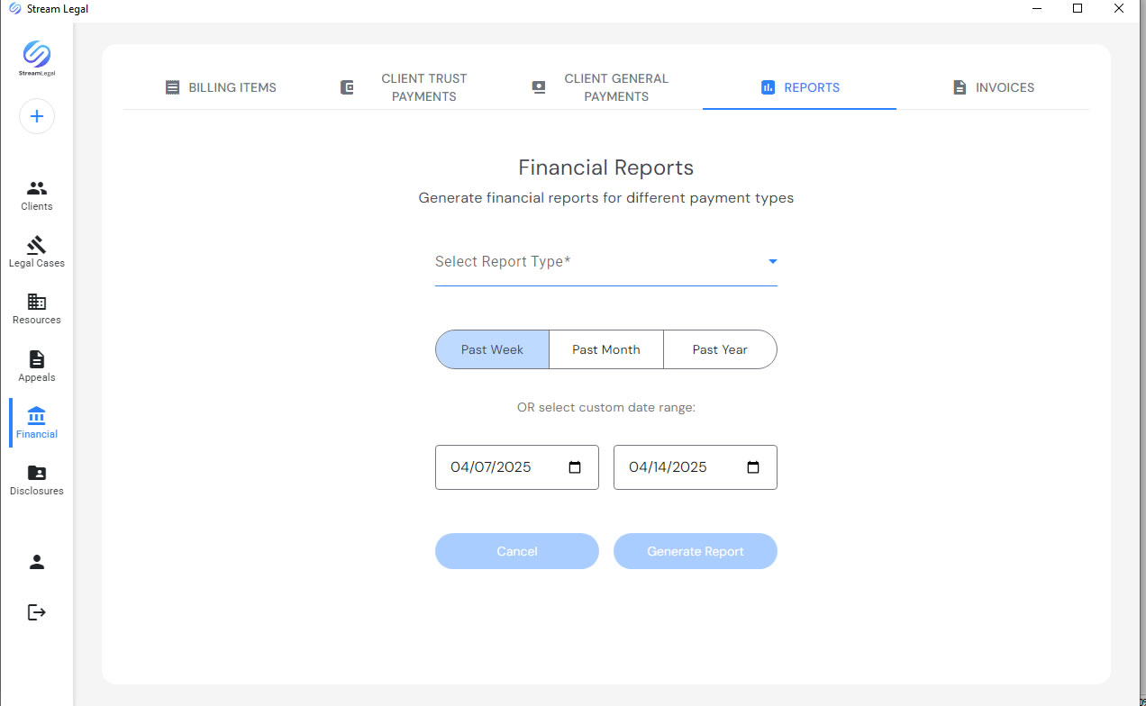Click 'Generate financial reports for different payment types' text
Viewport: 1146px width, 706px height.
(606, 197)
